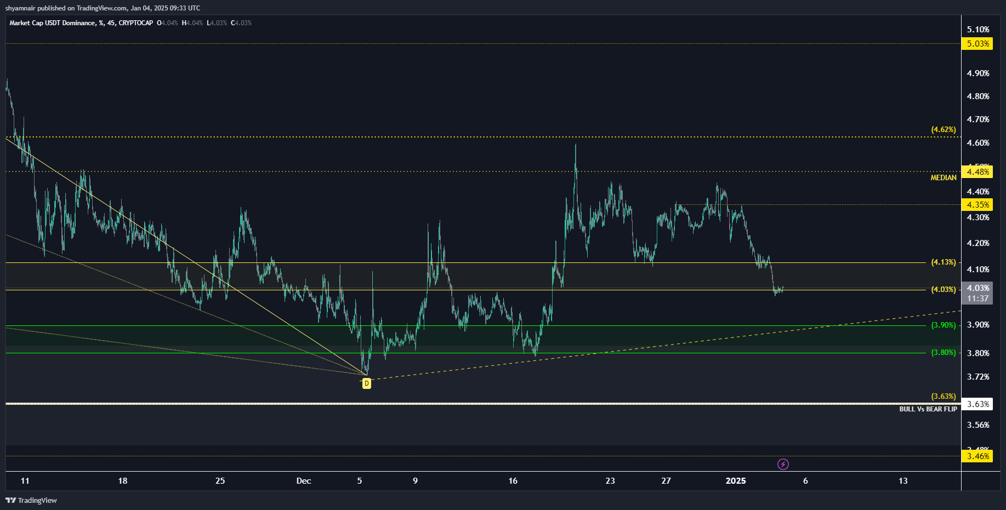Click the 4.40% price axis tick
This screenshot has width=1006, height=510.
978,192
